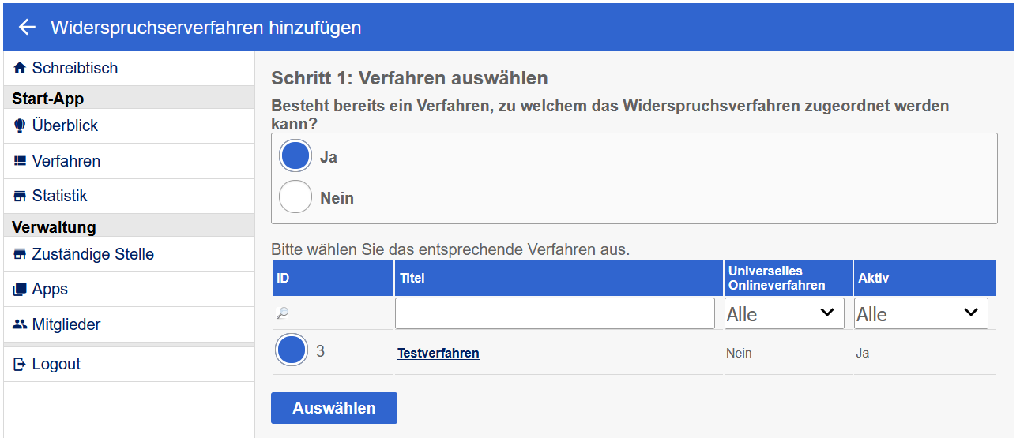Select the radio for procedure ID 3

(292, 350)
